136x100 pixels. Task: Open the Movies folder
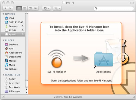(13, 61)
